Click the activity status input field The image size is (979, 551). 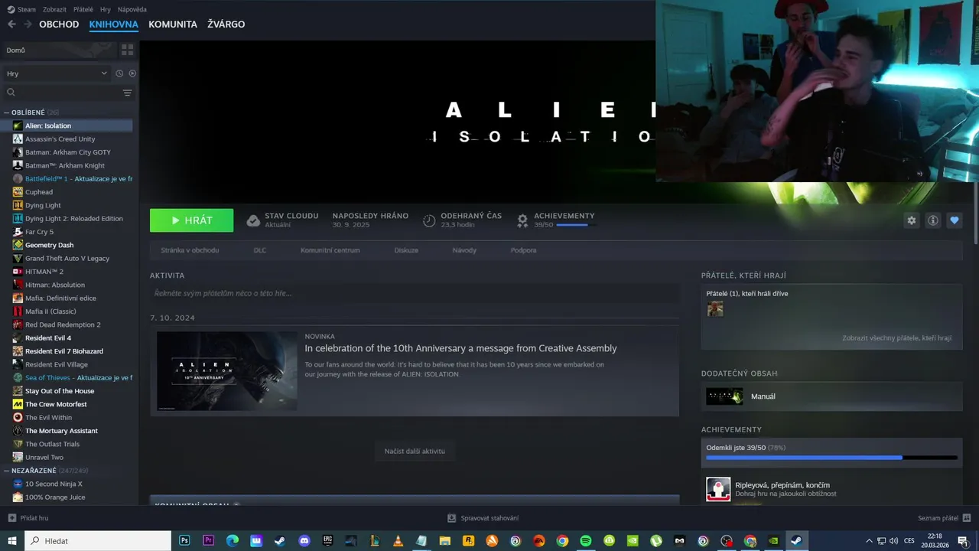tap(415, 293)
